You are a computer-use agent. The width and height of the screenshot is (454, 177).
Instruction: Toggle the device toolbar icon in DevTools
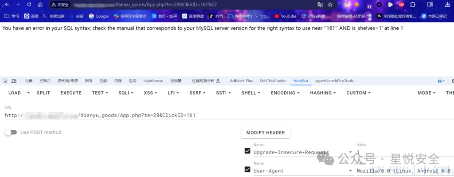point(14,81)
